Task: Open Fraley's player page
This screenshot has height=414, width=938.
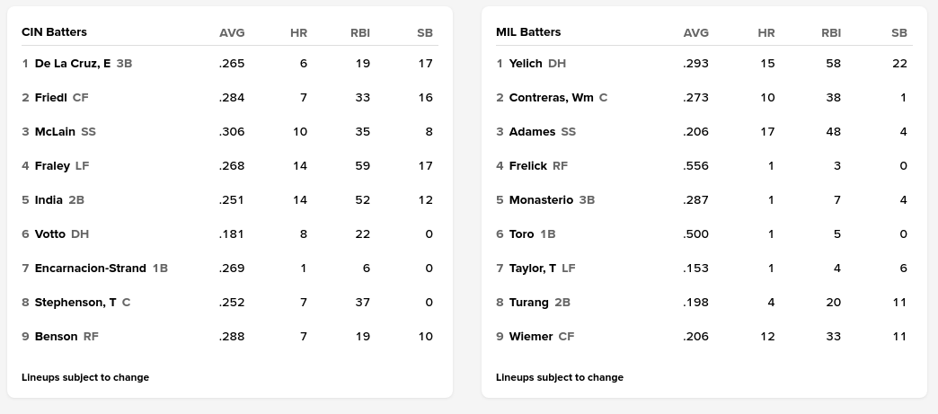Action: point(52,166)
